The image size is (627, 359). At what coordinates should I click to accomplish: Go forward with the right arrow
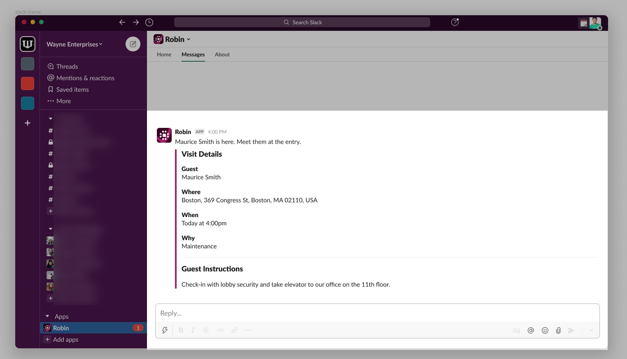point(136,22)
